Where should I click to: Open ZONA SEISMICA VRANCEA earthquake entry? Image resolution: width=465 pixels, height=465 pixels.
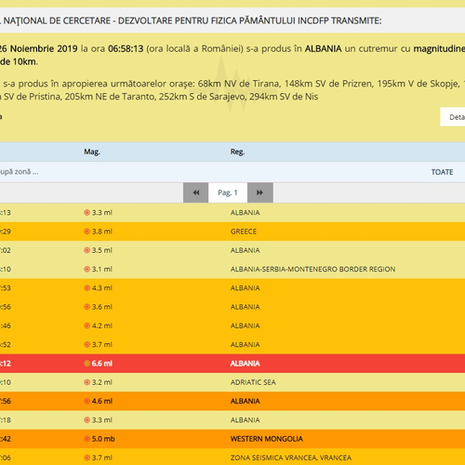tap(232, 457)
